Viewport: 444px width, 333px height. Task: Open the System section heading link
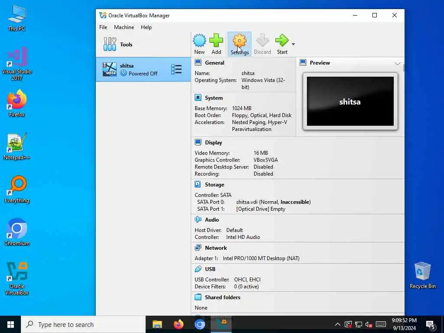point(214,98)
